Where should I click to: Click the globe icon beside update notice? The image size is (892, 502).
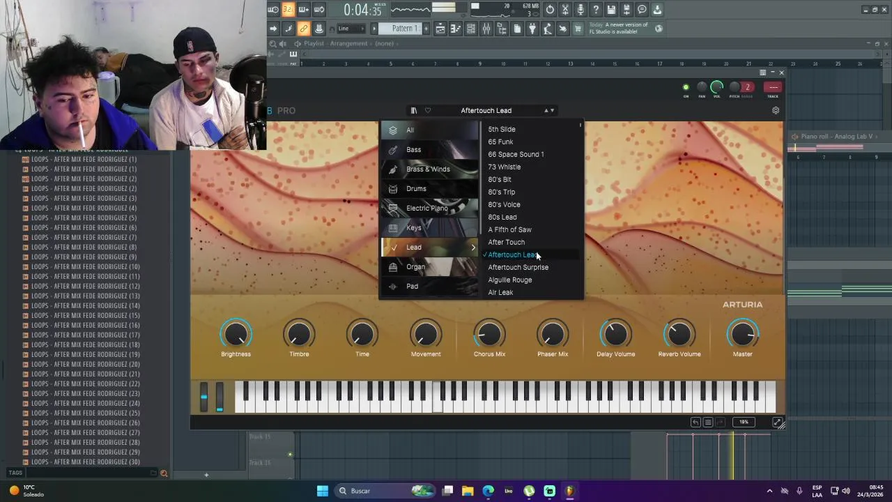659,29
